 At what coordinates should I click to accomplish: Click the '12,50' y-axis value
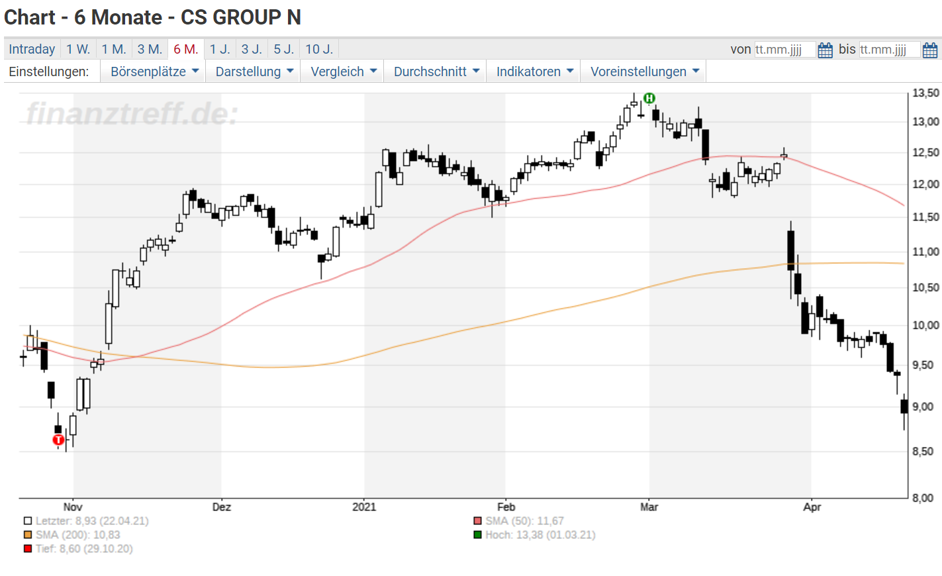926,153
